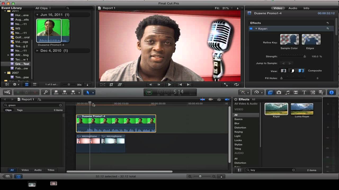Click the Sample Color refine key tool
Screen dimensions: 339x190
point(289,40)
